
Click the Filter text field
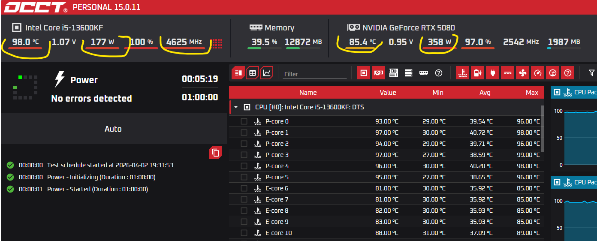pos(315,74)
